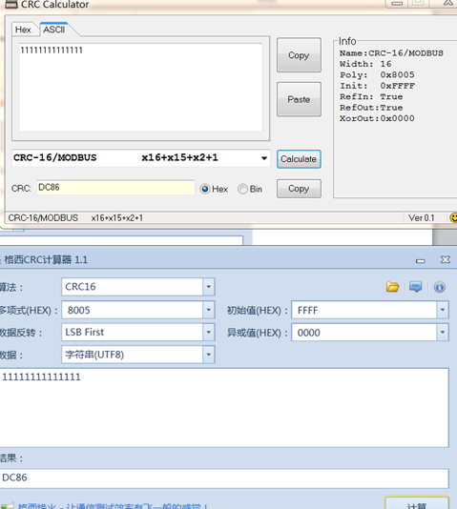Click the result field showing DC86 in 格西CRC计算器
This screenshot has width=457, height=509.
tap(224, 478)
